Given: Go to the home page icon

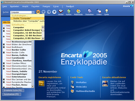Looking at the screenshot, I should point(54,12).
